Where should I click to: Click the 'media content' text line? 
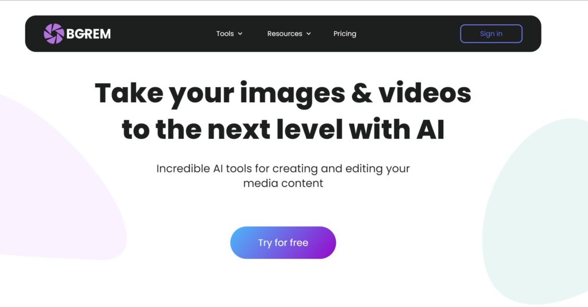[283, 183]
